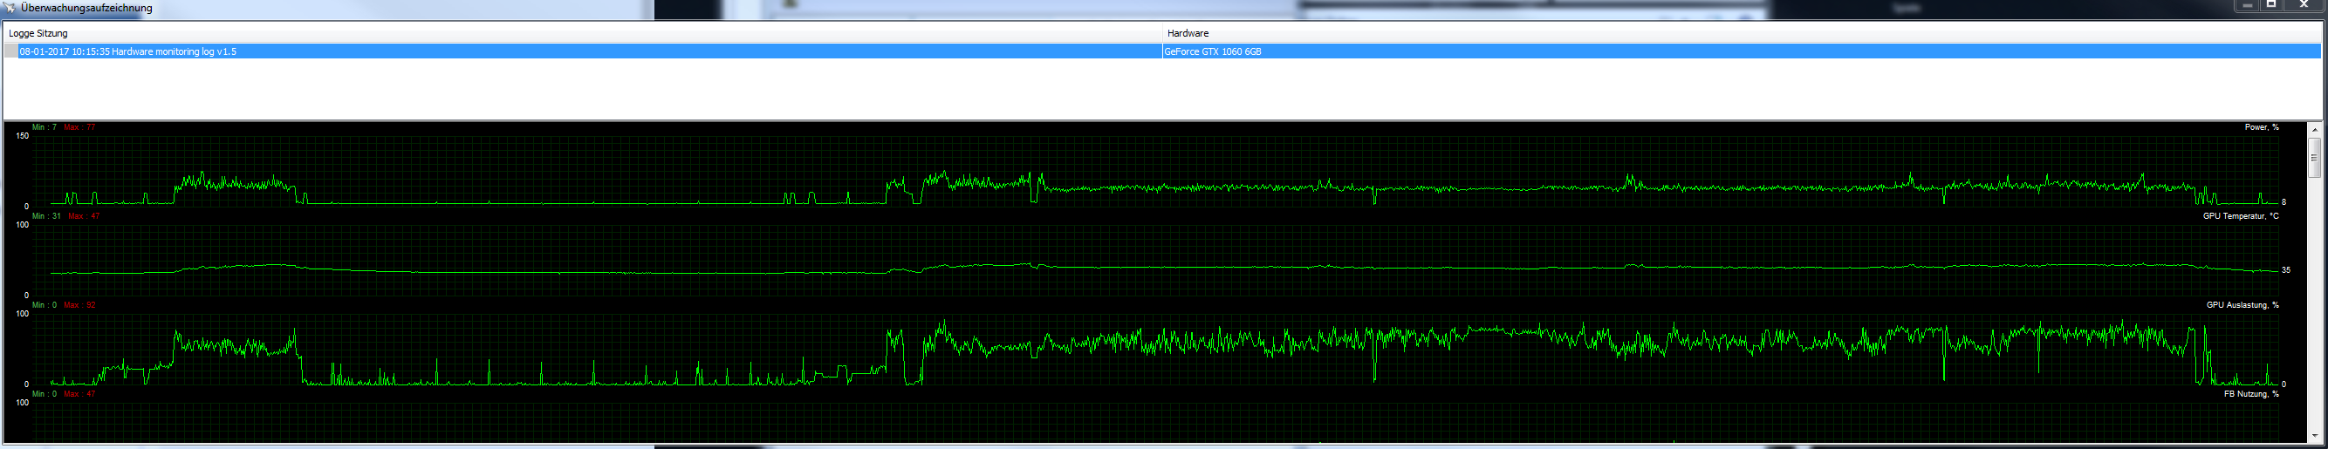Image resolution: width=2328 pixels, height=449 pixels.
Task: Click inside the FB Nutzung % graph
Action: 1157,421
